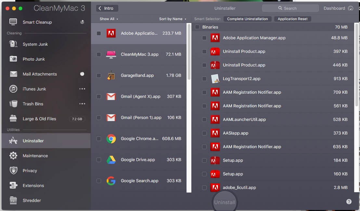
Task: Click the Mail Attachments progress indicator
Action: coord(82,74)
